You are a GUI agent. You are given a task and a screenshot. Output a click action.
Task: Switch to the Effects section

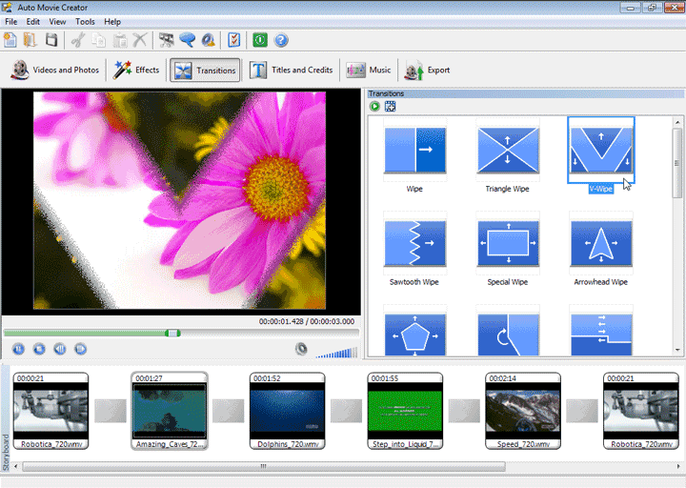point(136,70)
